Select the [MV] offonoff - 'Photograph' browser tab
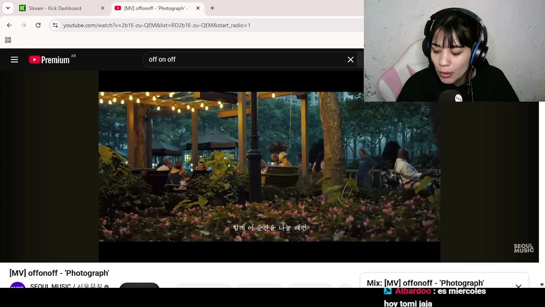545x307 pixels. (158, 8)
